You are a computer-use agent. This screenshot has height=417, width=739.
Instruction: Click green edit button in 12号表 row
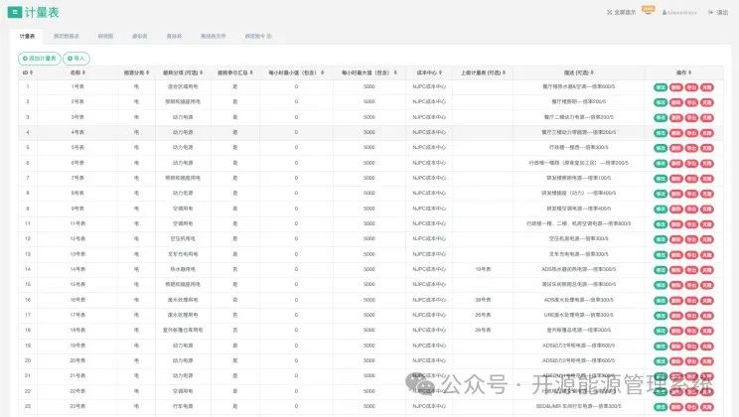coord(661,239)
